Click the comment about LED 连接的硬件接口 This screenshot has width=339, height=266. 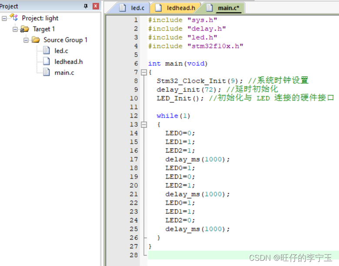coord(272,98)
